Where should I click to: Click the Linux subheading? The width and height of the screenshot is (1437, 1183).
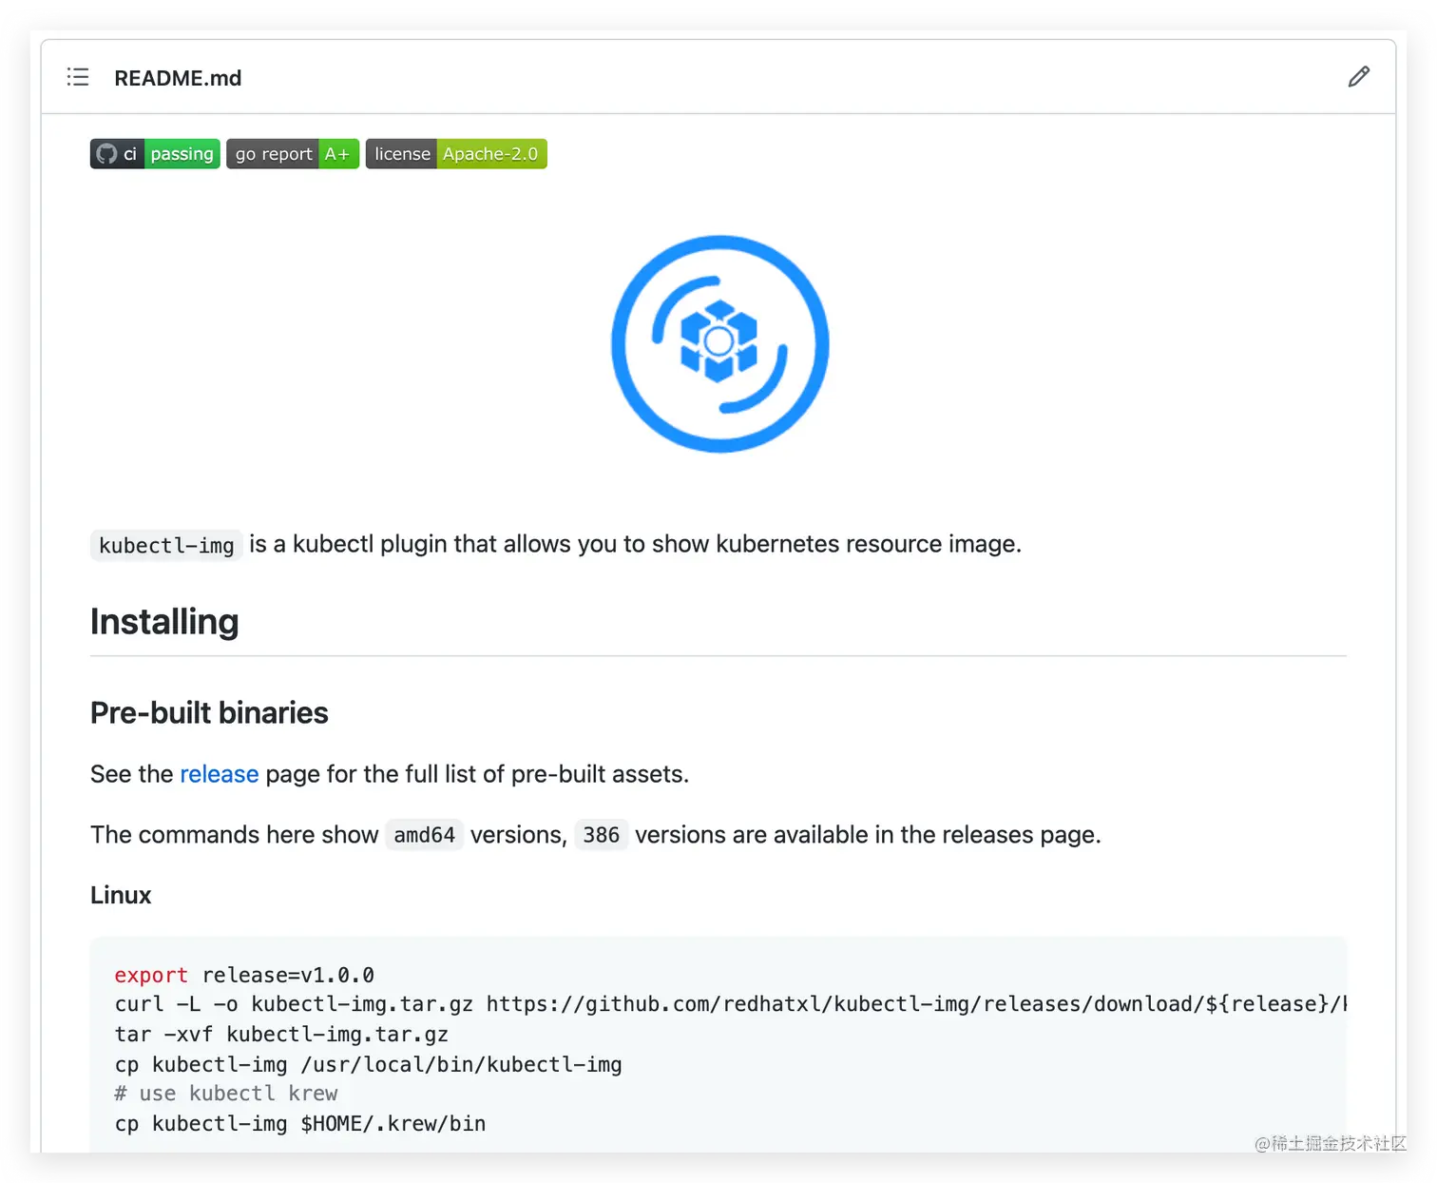tap(121, 895)
